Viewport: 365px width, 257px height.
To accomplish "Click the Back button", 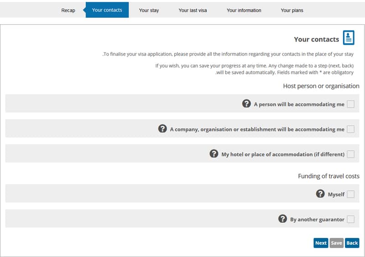I will 352,243.
